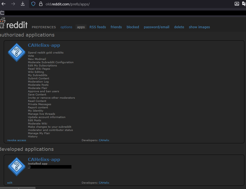Image resolution: width=246 pixels, height=189 pixels.
Task: Click the PREFERENCES label
Action: [x=44, y=27]
